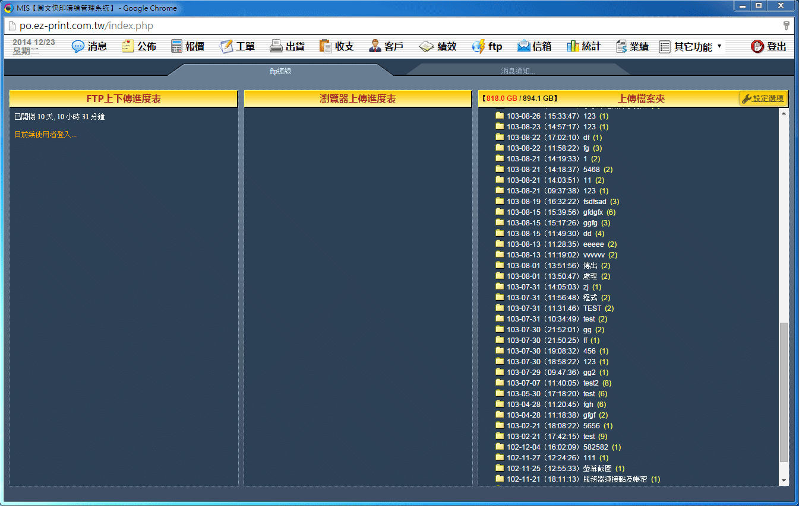The width and height of the screenshot is (799, 506).
Task: Open the 收支 income and expense icon
Action: click(326, 47)
